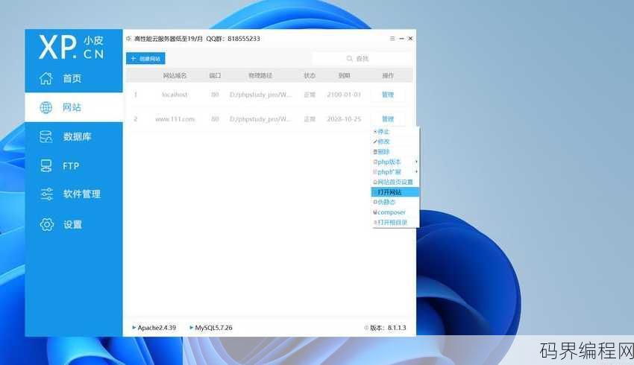Select 伪静态 menu entry

coord(395,202)
